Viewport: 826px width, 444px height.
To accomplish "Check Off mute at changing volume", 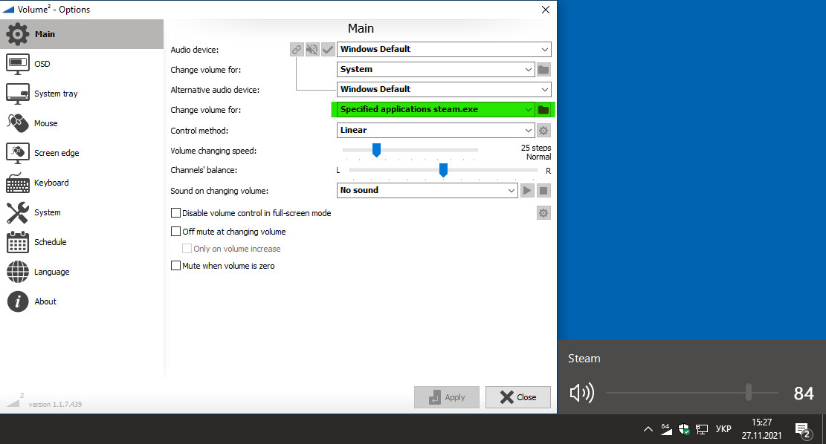I will [175, 231].
